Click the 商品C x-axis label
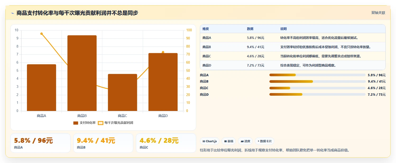 [x=122, y=116]
